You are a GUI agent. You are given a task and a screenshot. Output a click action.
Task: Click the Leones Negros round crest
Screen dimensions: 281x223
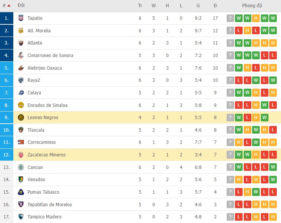click(21, 118)
